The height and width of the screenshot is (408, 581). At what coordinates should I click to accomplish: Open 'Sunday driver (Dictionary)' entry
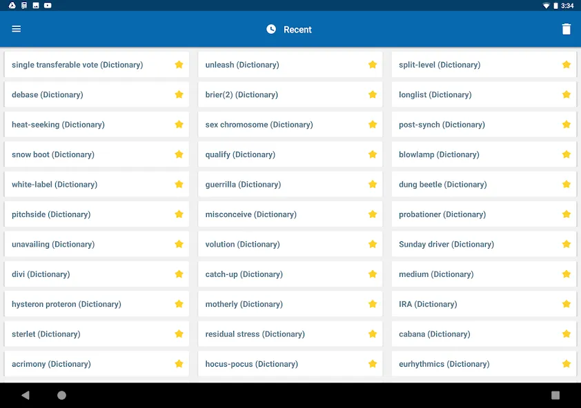(484, 245)
